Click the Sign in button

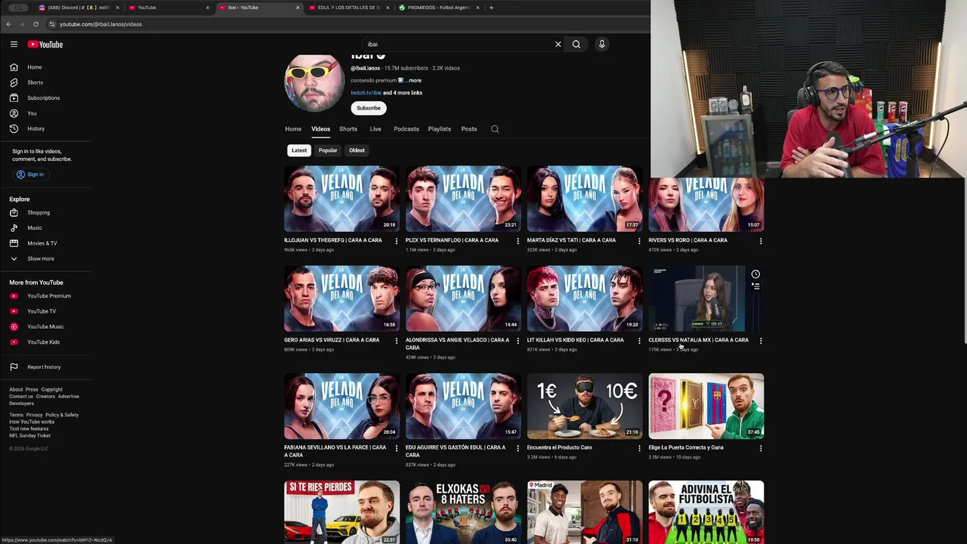click(30, 175)
